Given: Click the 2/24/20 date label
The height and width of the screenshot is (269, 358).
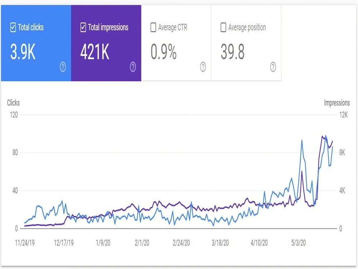Looking at the screenshot, I should (x=181, y=243).
